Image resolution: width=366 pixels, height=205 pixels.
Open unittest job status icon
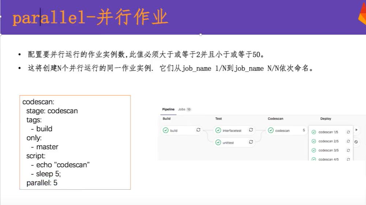tap(218, 142)
